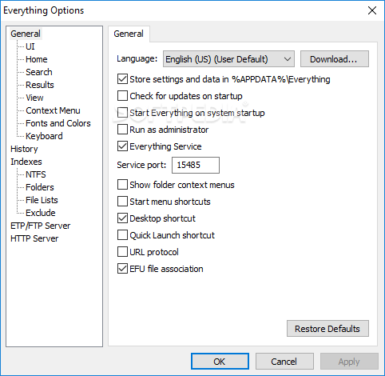Open NTFS index settings
The image size is (385, 376).
(x=36, y=174)
